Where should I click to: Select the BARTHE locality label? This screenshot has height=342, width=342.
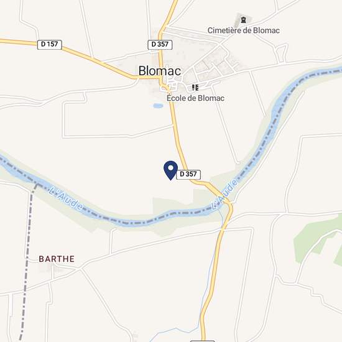pyautogui.click(x=57, y=259)
